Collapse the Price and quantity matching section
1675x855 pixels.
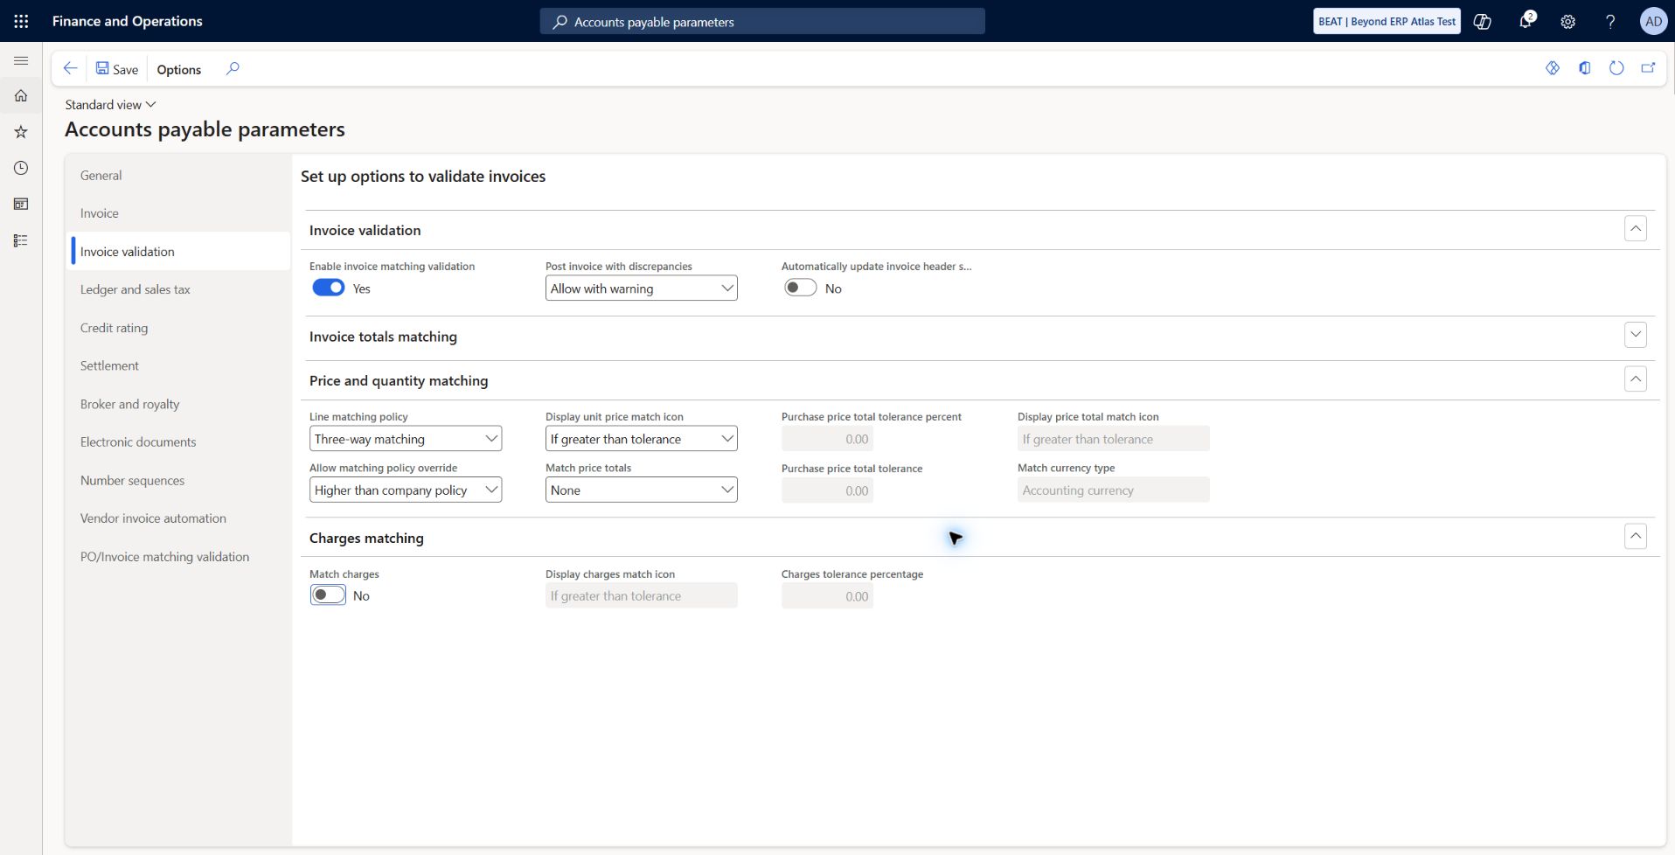pos(1636,379)
